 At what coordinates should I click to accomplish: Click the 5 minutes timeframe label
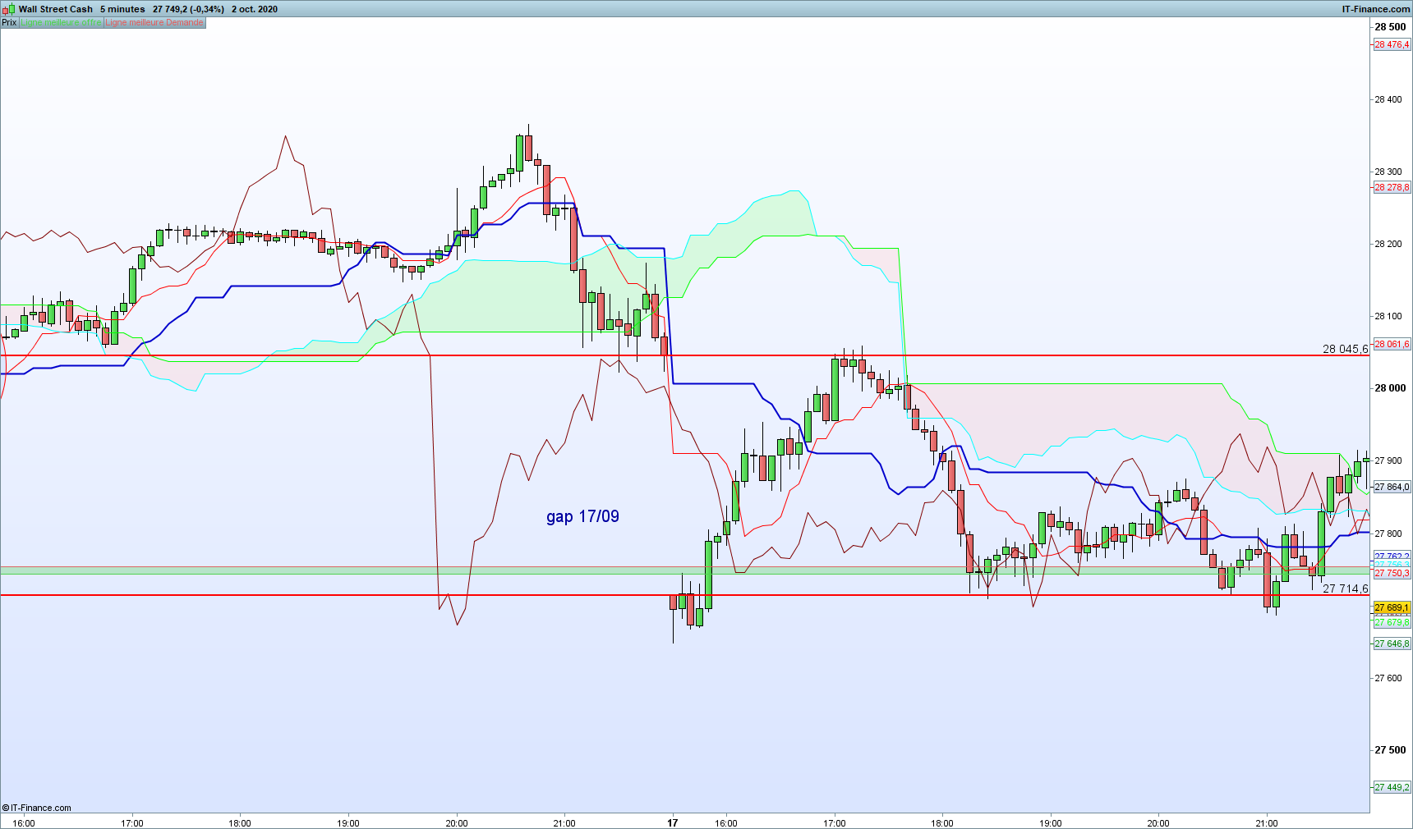122,9
